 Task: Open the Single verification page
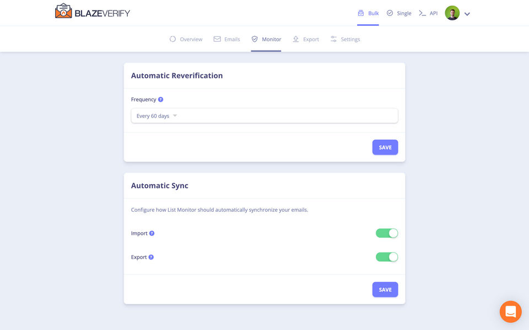point(399,13)
